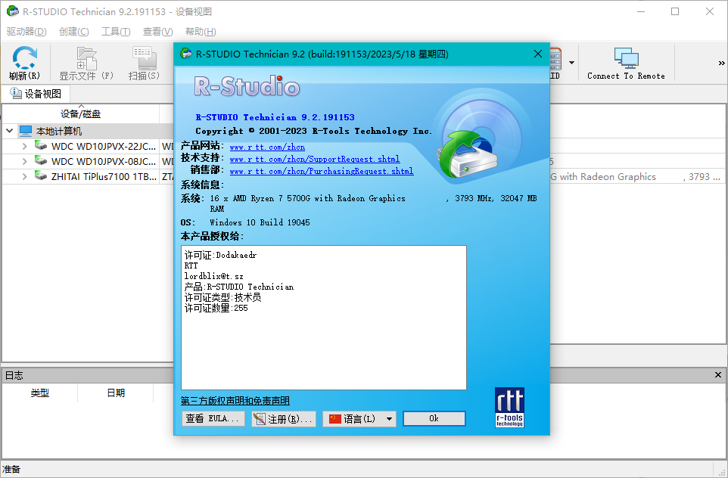Select the 设备视图 tab
This screenshot has width=728, height=478.
click(x=36, y=94)
